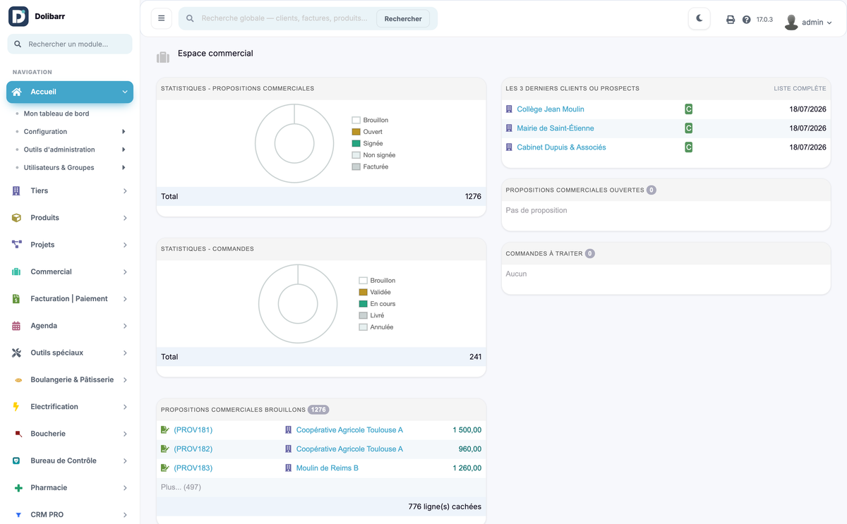
Task: Expand the Produits menu chevron
Action: click(x=125, y=218)
